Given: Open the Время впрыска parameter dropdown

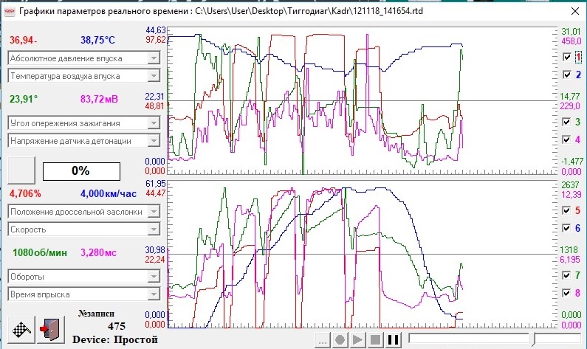Looking at the screenshot, I should click(x=154, y=294).
